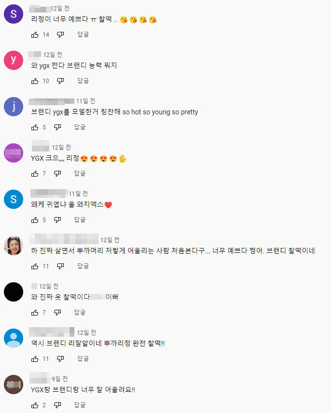331x413 pixels.
Task: Dislike the comment '와 진짜 옷 찰떡이다'
Action: pyautogui.click(x=58, y=313)
